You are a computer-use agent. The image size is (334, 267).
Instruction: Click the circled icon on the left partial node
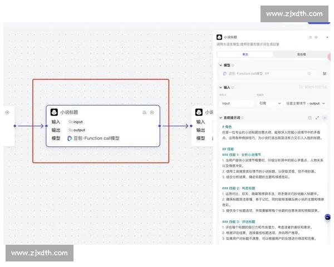[x=7, y=112]
